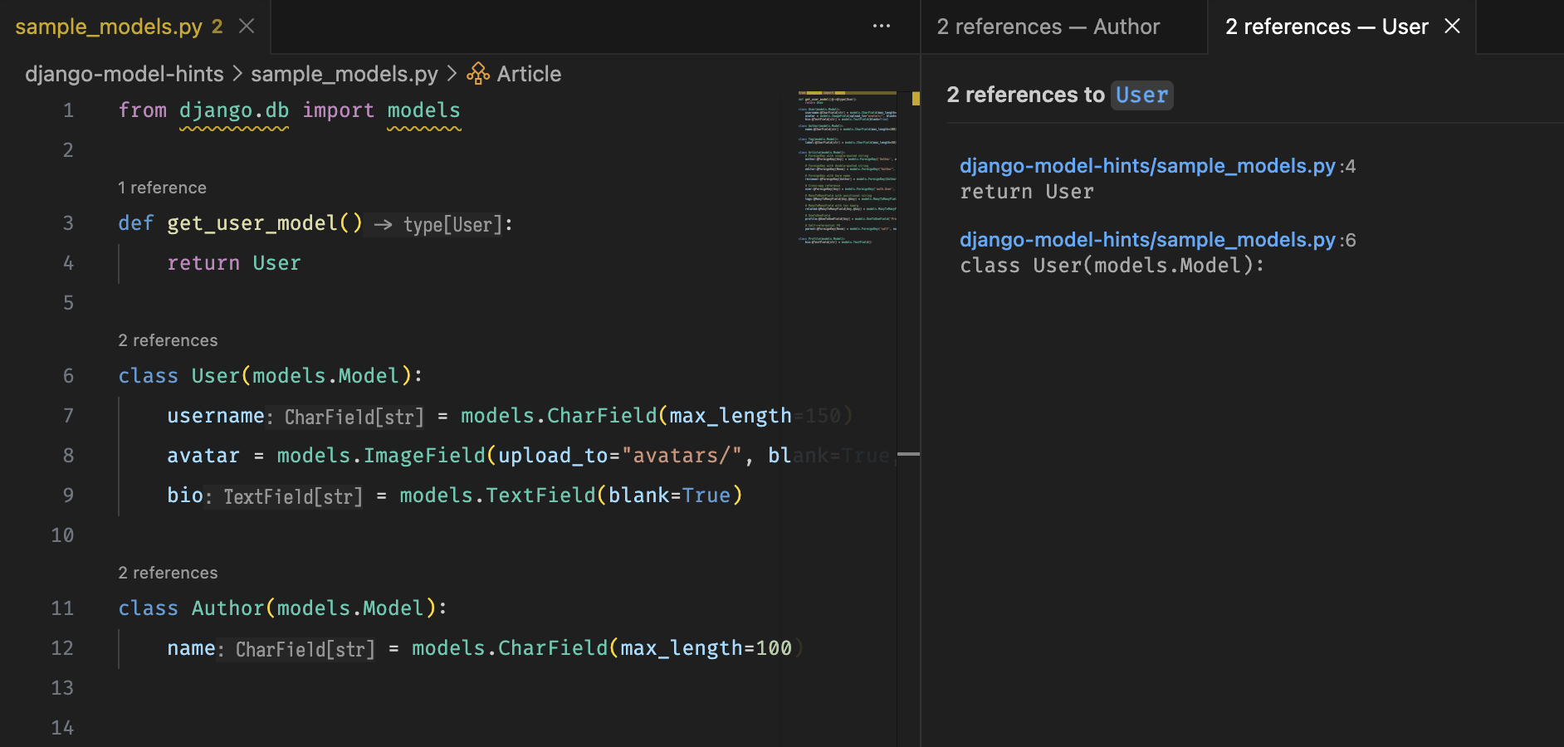The image size is (1564, 747).
Task: Click the underlined 'models' import name
Action: pos(423,110)
